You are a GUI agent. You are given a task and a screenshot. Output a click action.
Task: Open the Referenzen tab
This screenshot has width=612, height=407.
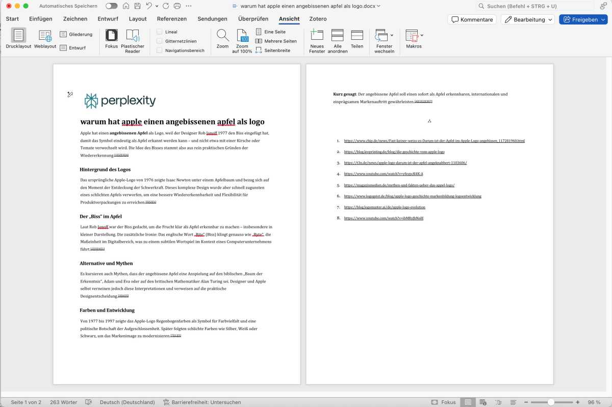pyautogui.click(x=172, y=19)
